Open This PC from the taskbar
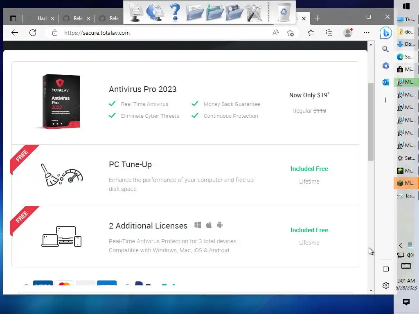419x314 pixels. tap(406, 19)
